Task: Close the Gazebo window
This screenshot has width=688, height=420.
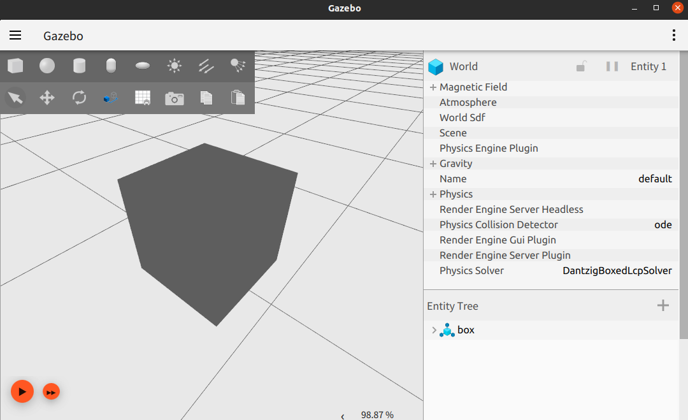Action: pyautogui.click(x=677, y=8)
